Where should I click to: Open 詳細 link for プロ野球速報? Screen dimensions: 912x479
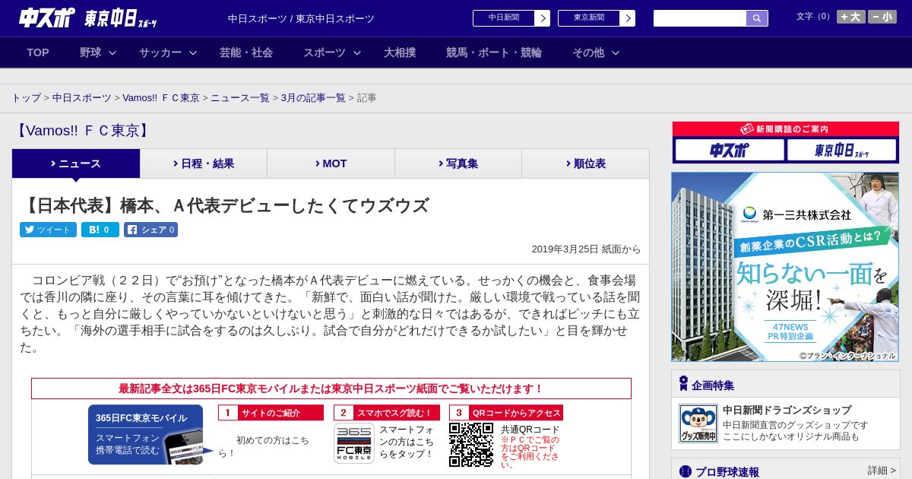882,471
